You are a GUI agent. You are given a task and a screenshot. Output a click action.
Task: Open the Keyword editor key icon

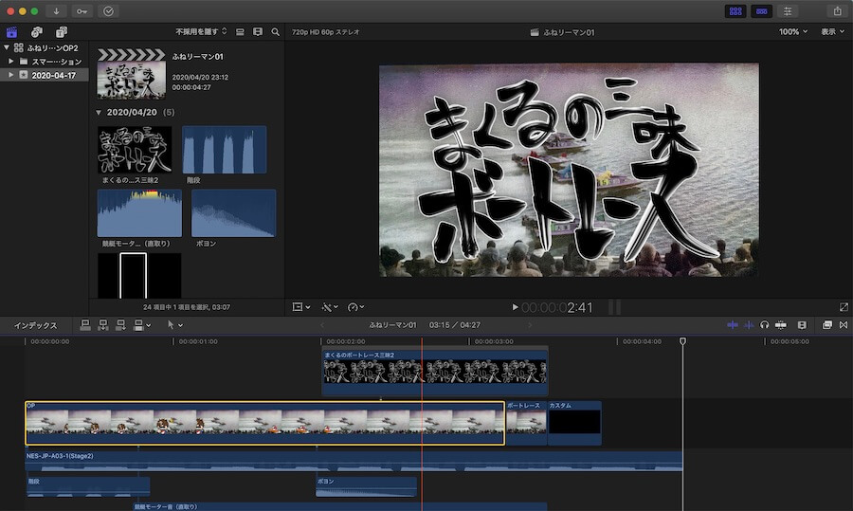coord(82,10)
